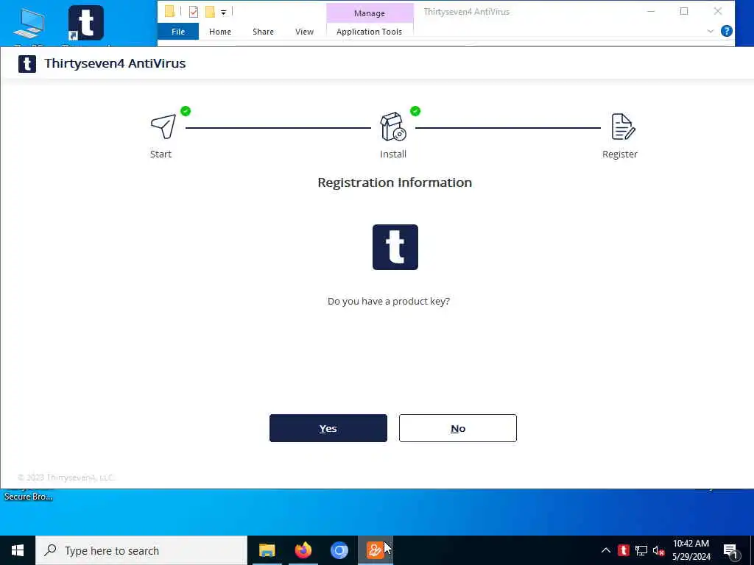Click the taskbar search box

coord(141,550)
